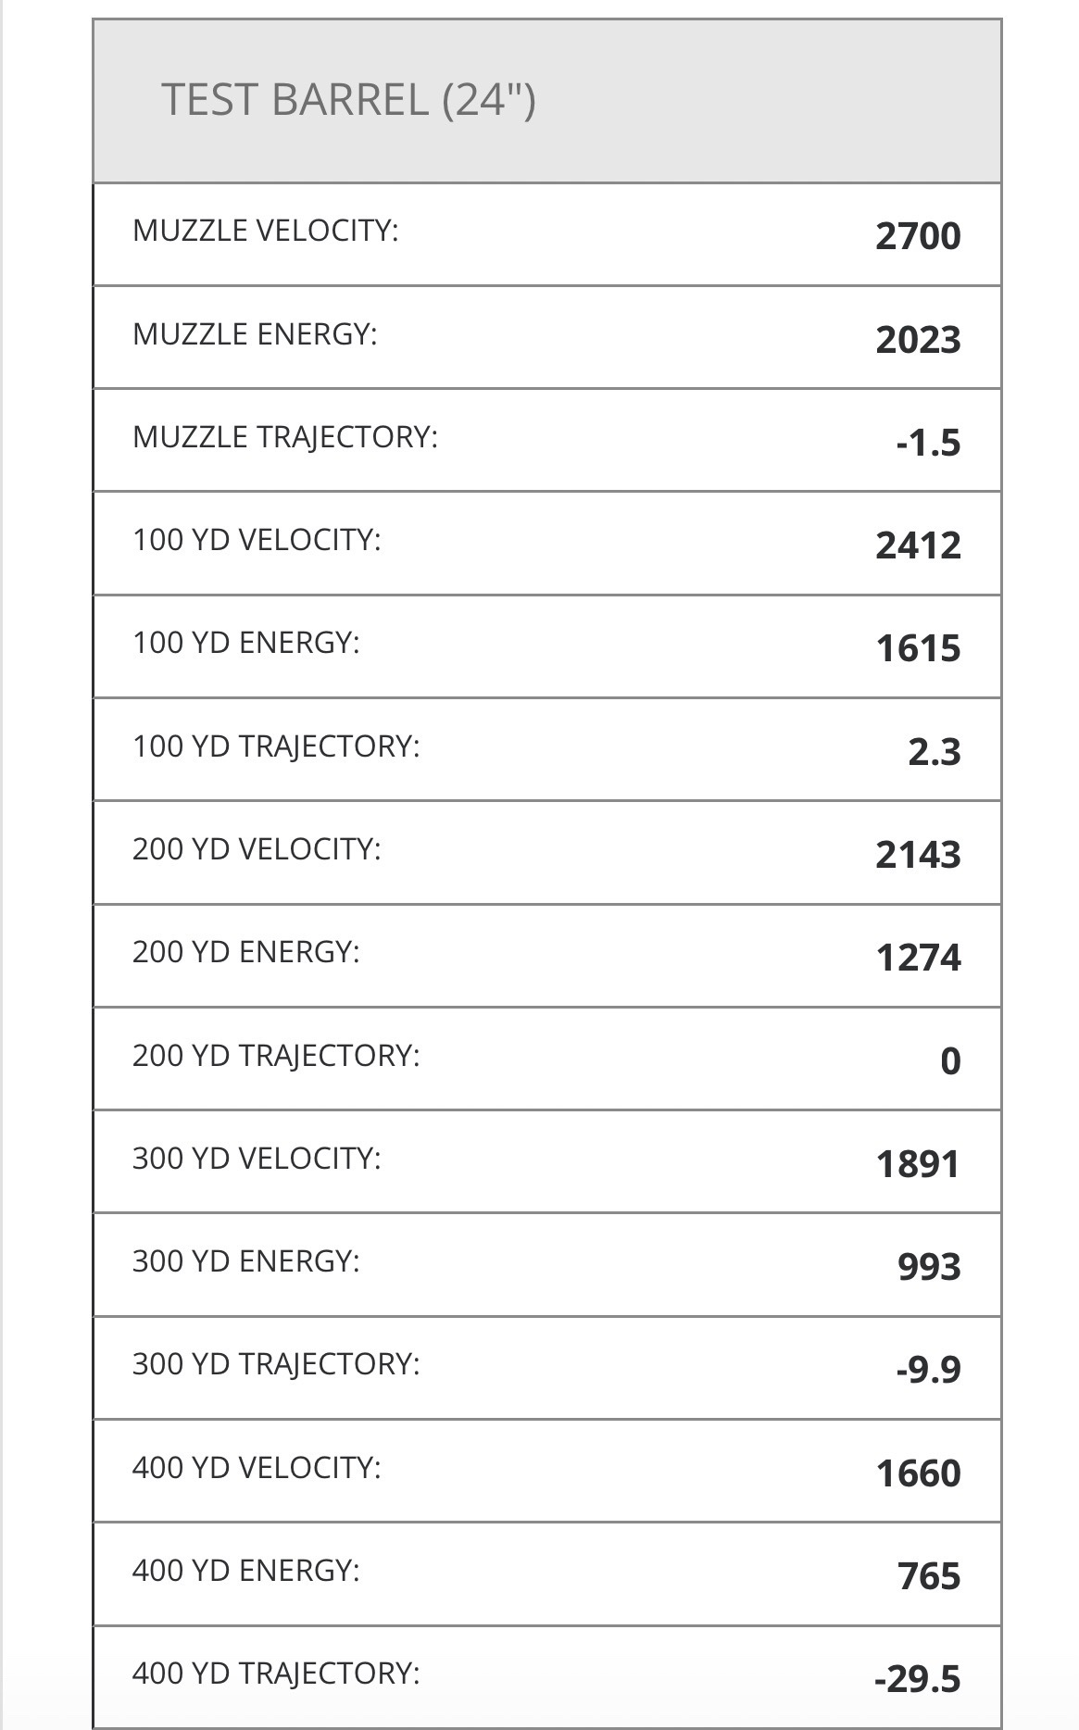This screenshot has width=1079, height=1730.
Task: Click the TEST BARREL (24") table header
Action: [x=348, y=99]
